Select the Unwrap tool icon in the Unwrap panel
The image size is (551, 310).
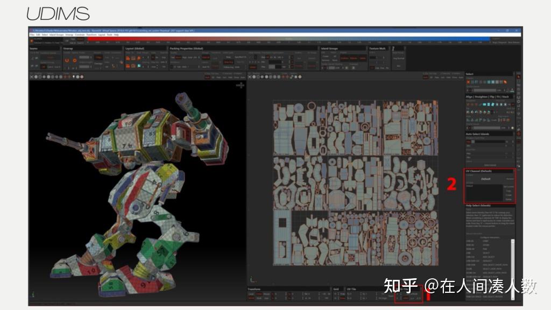(66, 60)
